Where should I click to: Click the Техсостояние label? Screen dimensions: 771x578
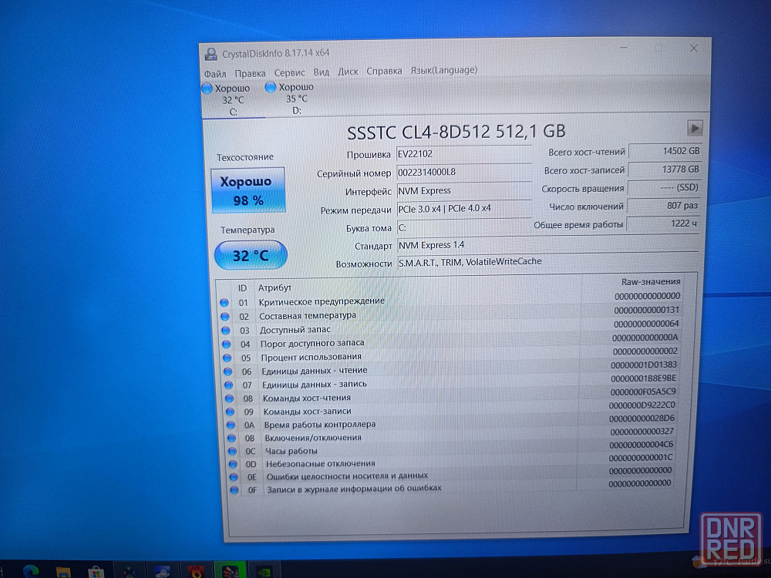coord(245,157)
